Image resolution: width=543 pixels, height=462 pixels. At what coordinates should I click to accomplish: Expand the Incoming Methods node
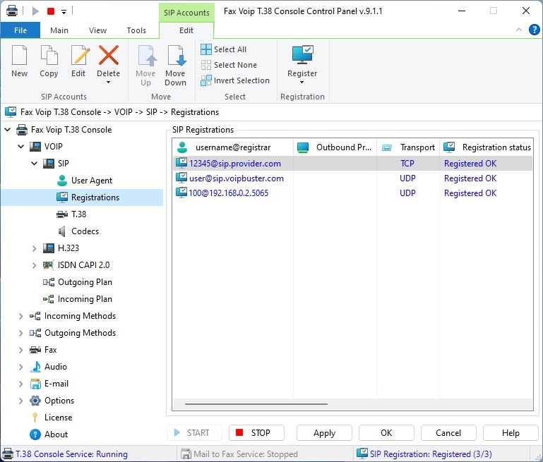click(x=20, y=316)
